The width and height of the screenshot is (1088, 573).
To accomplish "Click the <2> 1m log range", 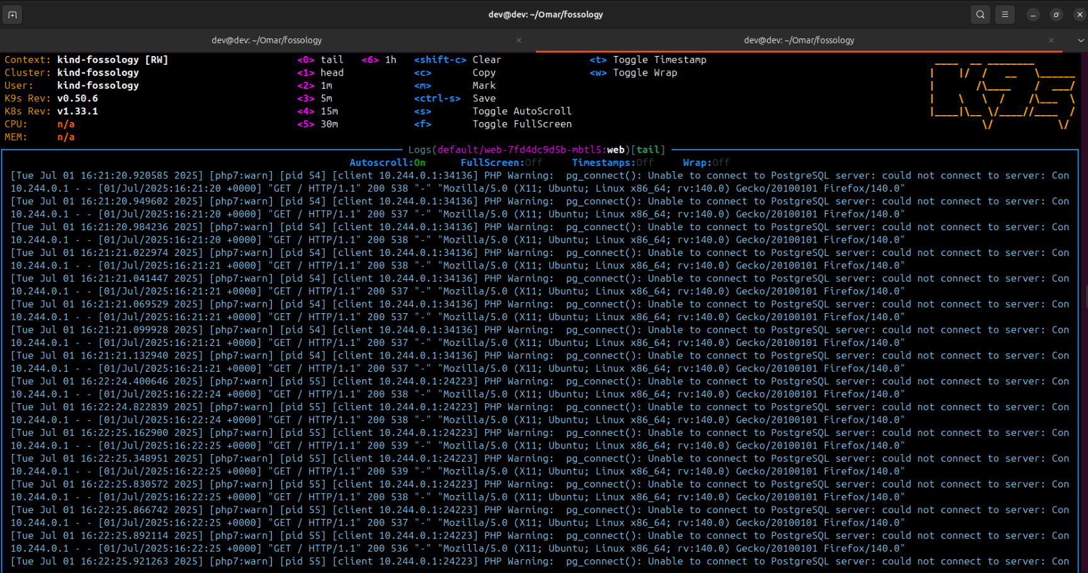I will (315, 86).
